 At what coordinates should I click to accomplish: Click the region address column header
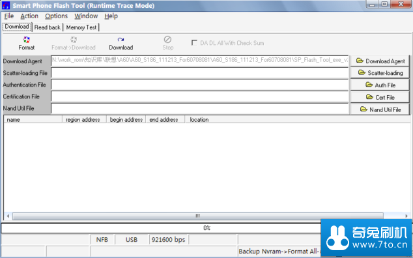[x=84, y=120]
